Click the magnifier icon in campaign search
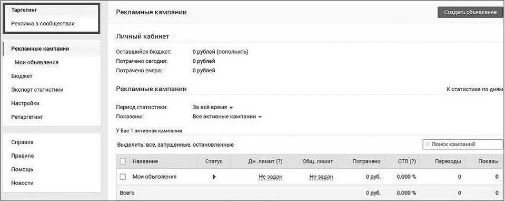The image size is (505, 202). (x=428, y=145)
